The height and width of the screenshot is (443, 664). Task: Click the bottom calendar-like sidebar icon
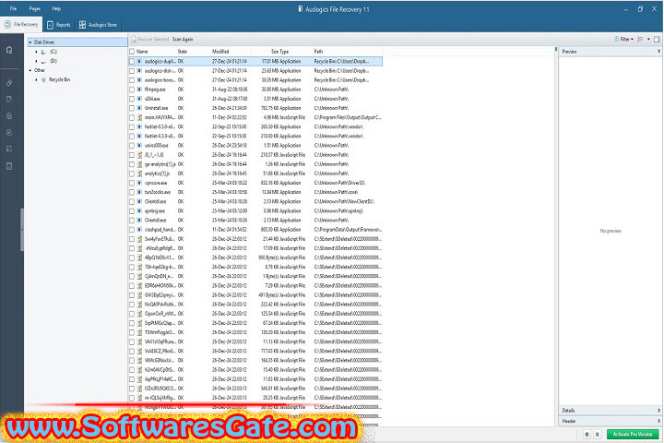(9, 166)
